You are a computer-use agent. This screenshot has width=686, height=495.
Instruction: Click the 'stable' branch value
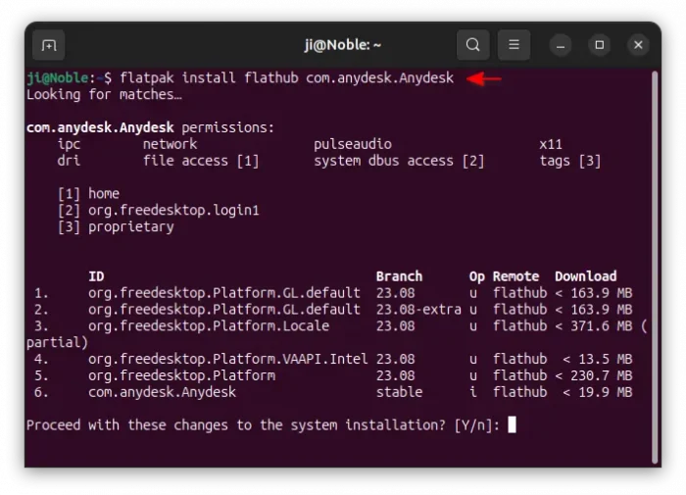(x=399, y=392)
